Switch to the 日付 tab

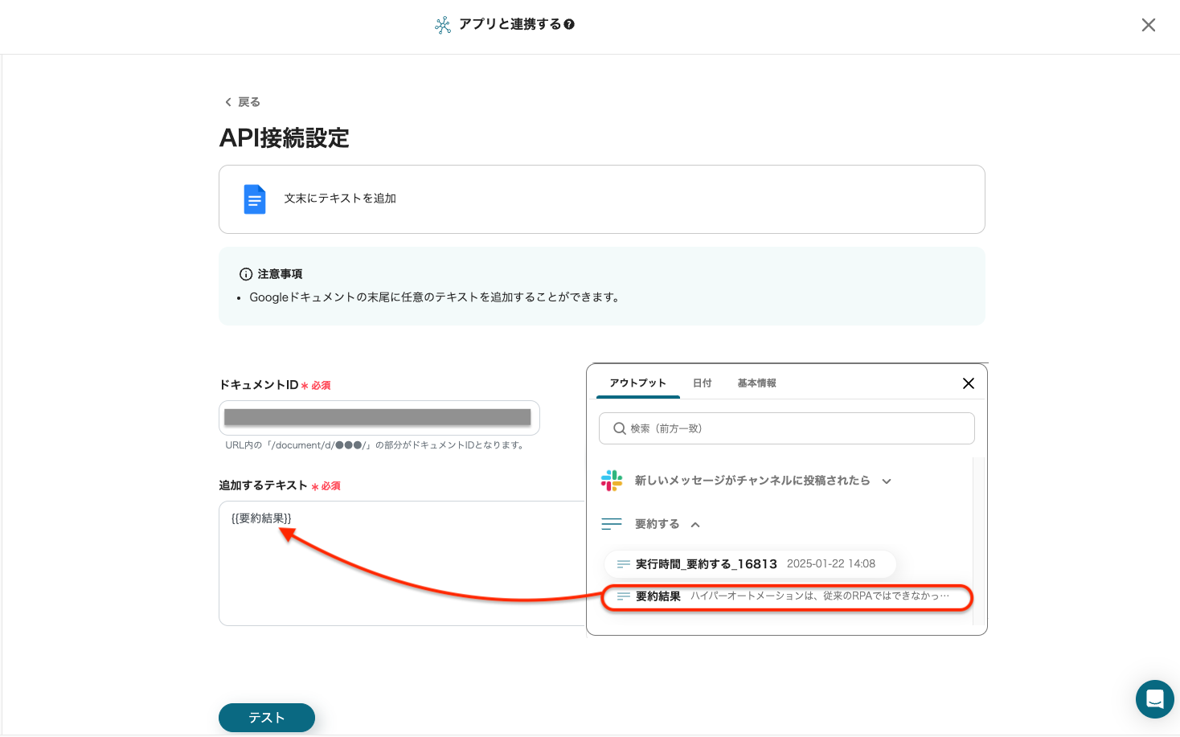[702, 383]
